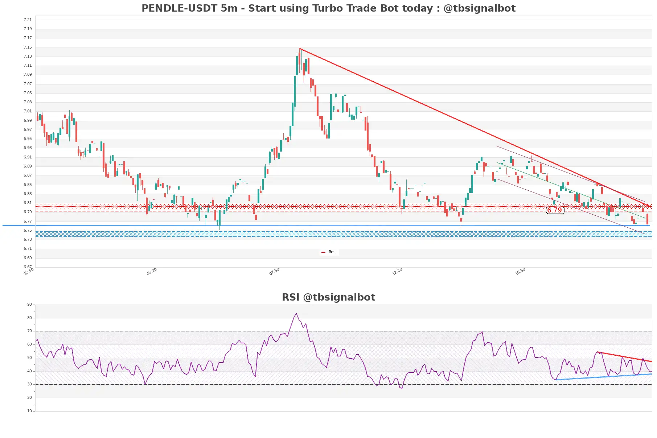Image resolution: width=657 pixels, height=438 pixels.
Task: Click the 07:50 time axis label
Action: click(x=274, y=272)
